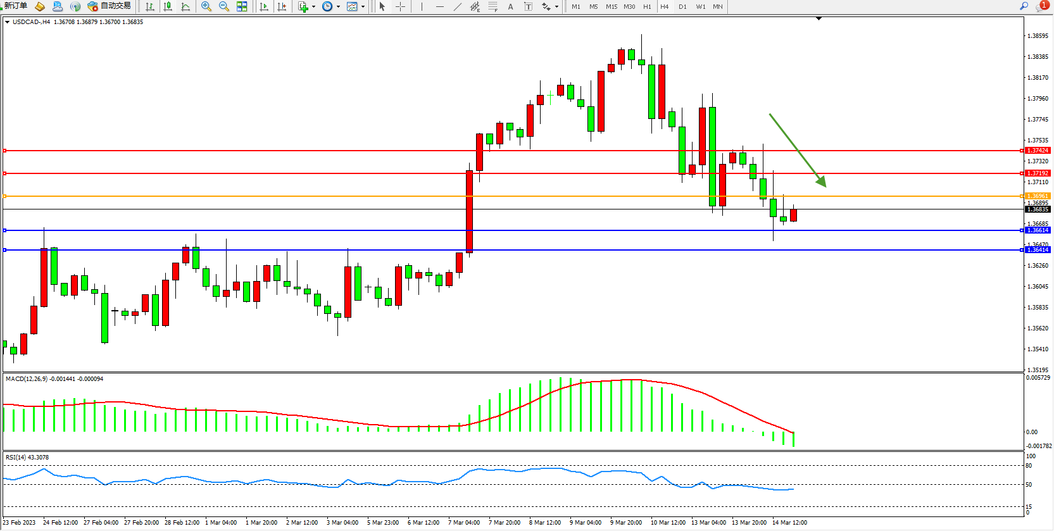
Task: Toggle chart auto scroll
Action: point(264,6)
